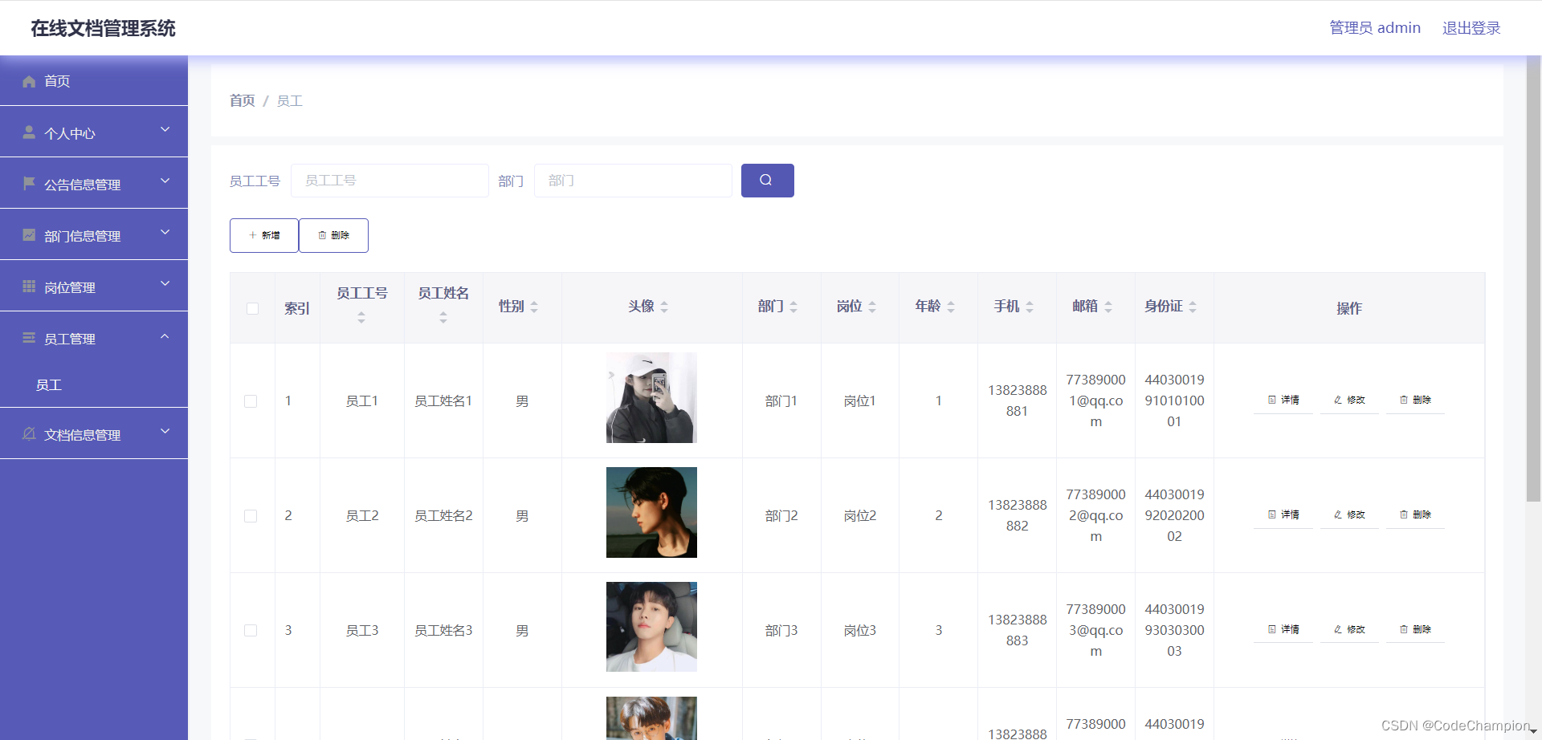Click the 删除 trash icon for 员工3
The height and width of the screenshot is (740, 1542).
pos(1403,629)
